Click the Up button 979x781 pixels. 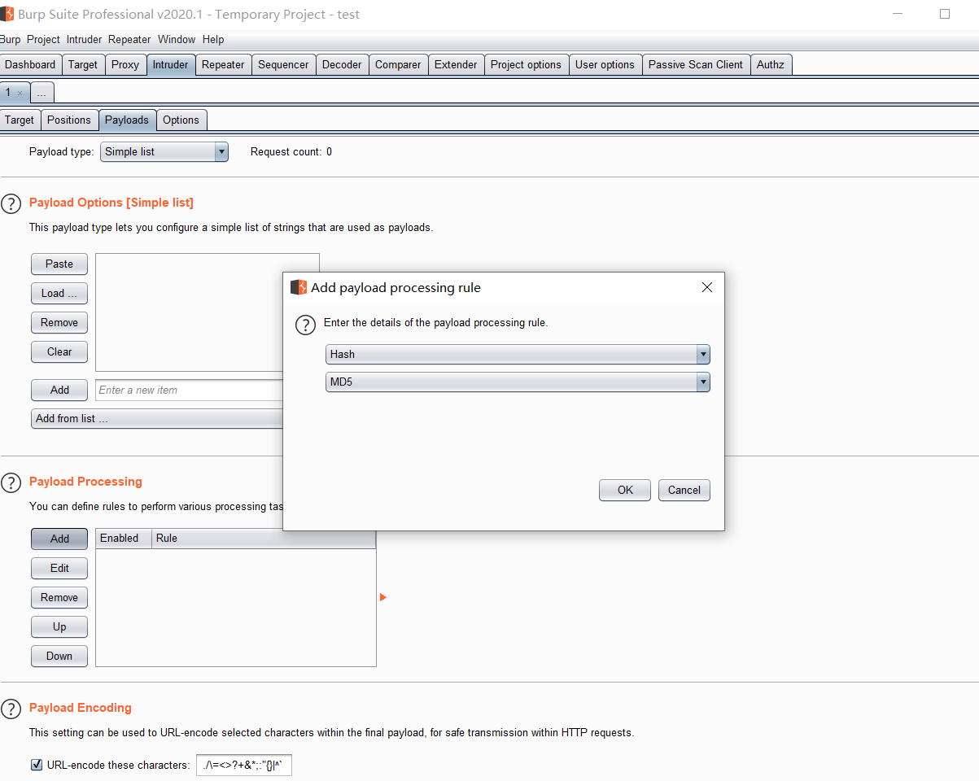(x=59, y=627)
